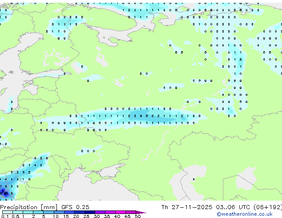Click the legend label '25'
This screenshot has height=218, width=282.
86,216
